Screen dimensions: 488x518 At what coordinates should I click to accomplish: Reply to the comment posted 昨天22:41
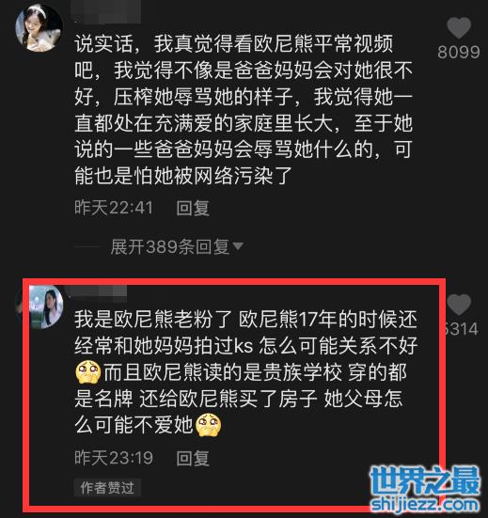[x=193, y=208]
